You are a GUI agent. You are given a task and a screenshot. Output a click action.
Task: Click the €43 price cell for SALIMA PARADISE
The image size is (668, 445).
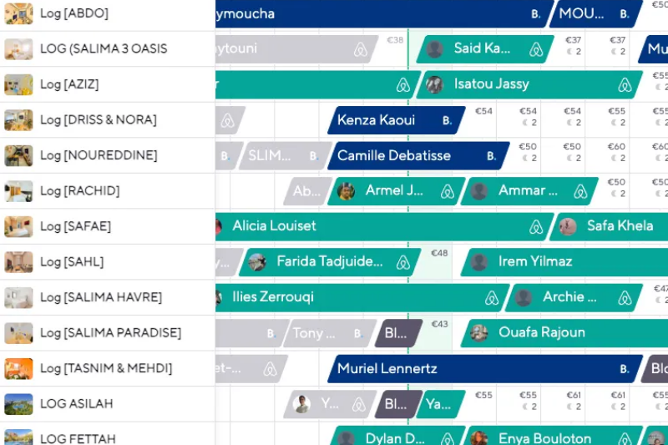(x=440, y=325)
